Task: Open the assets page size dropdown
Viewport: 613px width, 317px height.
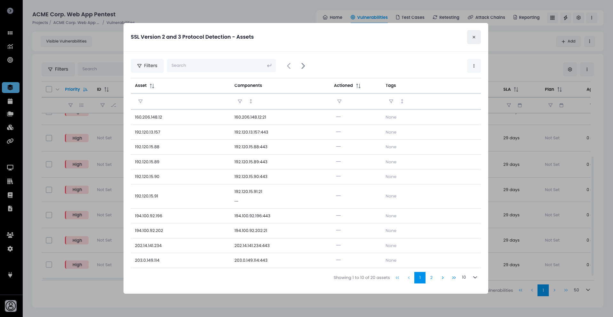Action: point(475,277)
